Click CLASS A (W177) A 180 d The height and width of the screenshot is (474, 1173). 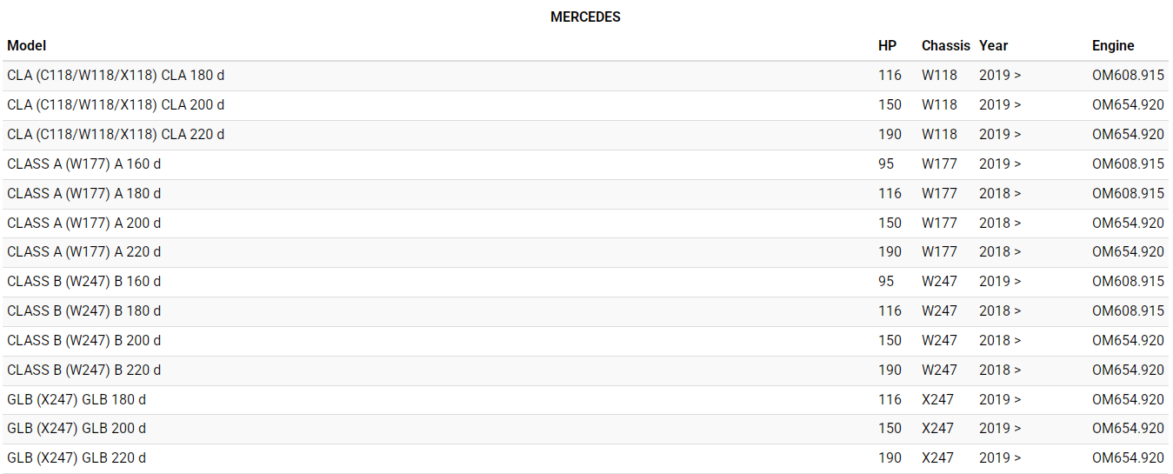(x=84, y=194)
